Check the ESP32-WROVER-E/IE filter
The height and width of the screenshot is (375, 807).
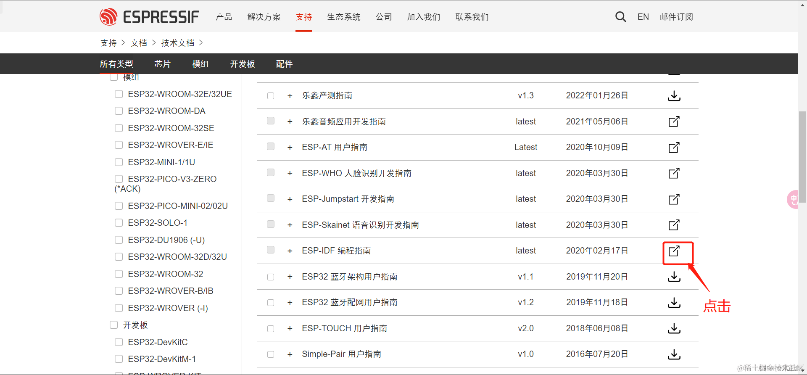tap(119, 145)
